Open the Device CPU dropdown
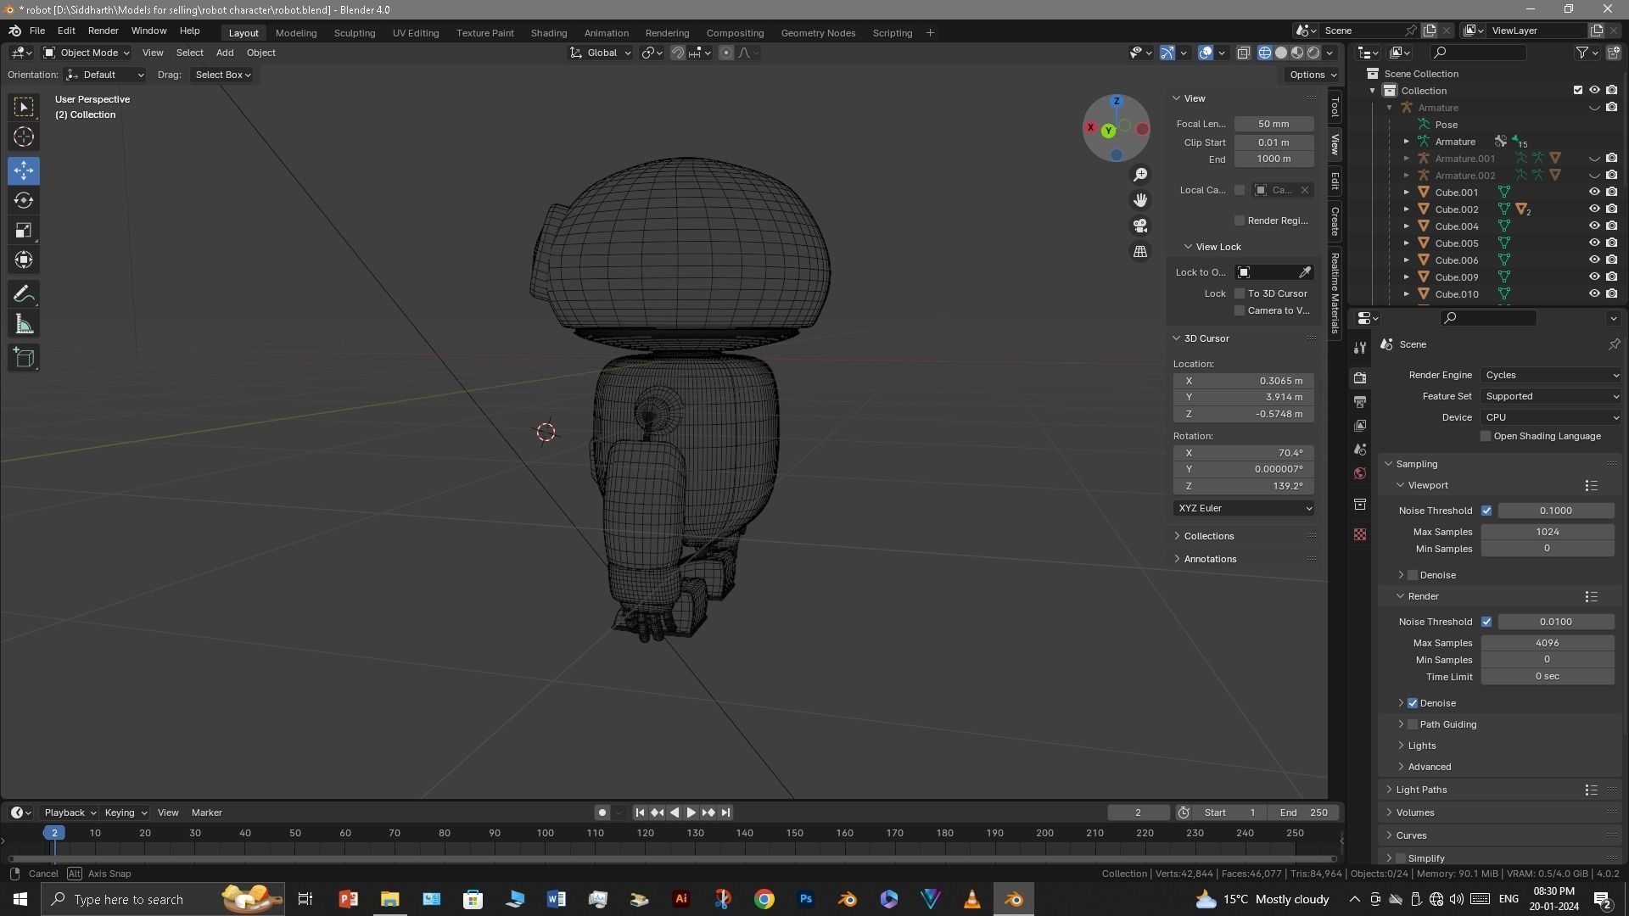The image size is (1629, 916). (1551, 417)
